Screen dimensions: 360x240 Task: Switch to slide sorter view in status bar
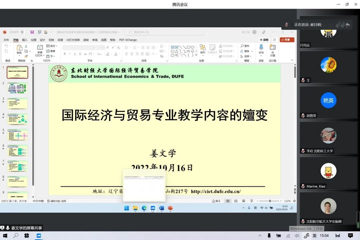pos(236,201)
